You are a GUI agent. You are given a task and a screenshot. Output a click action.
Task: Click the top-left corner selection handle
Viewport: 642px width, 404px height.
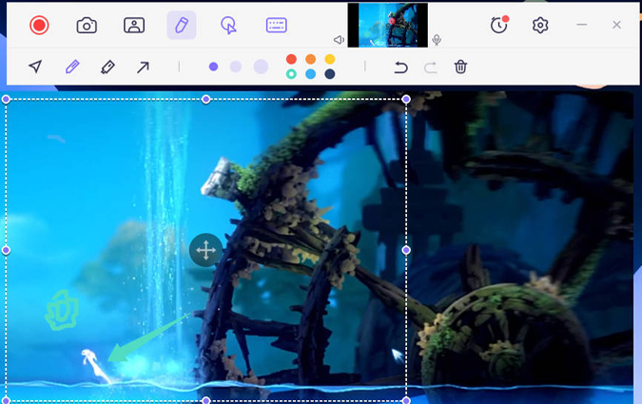(6, 99)
